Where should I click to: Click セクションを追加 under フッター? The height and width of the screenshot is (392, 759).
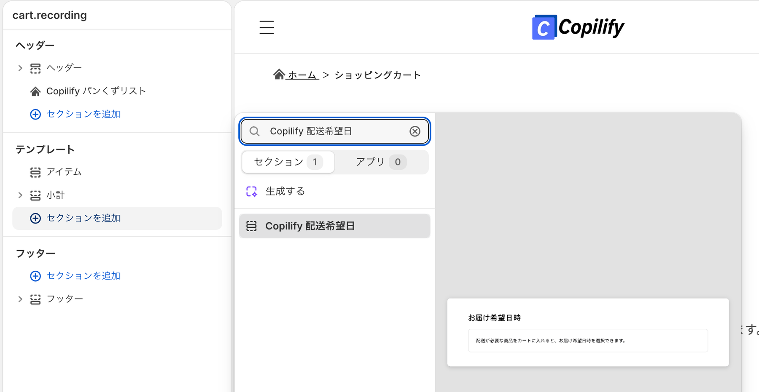(83, 276)
